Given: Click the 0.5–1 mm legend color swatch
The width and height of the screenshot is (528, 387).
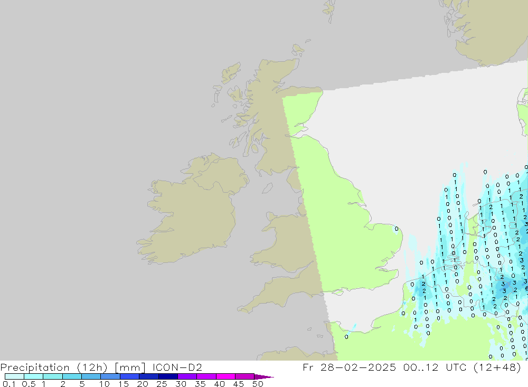Looking at the screenshot, I should point(33,376).
